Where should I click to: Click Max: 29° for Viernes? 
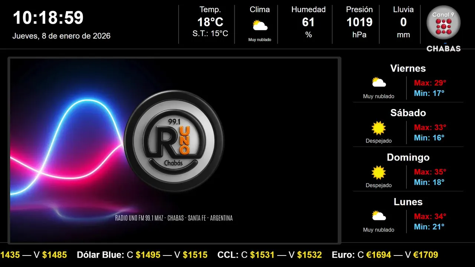click(430, 83)
